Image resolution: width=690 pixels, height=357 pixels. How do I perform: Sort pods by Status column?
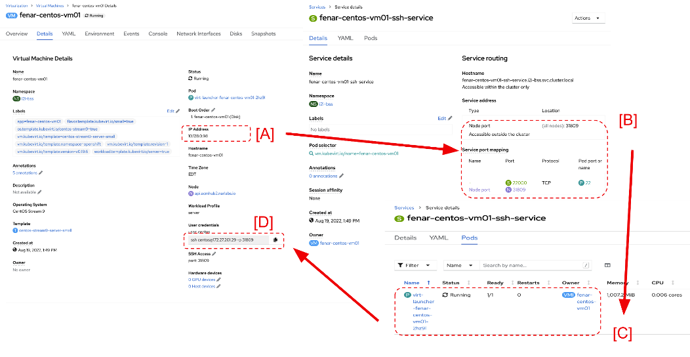pos(456,283)
